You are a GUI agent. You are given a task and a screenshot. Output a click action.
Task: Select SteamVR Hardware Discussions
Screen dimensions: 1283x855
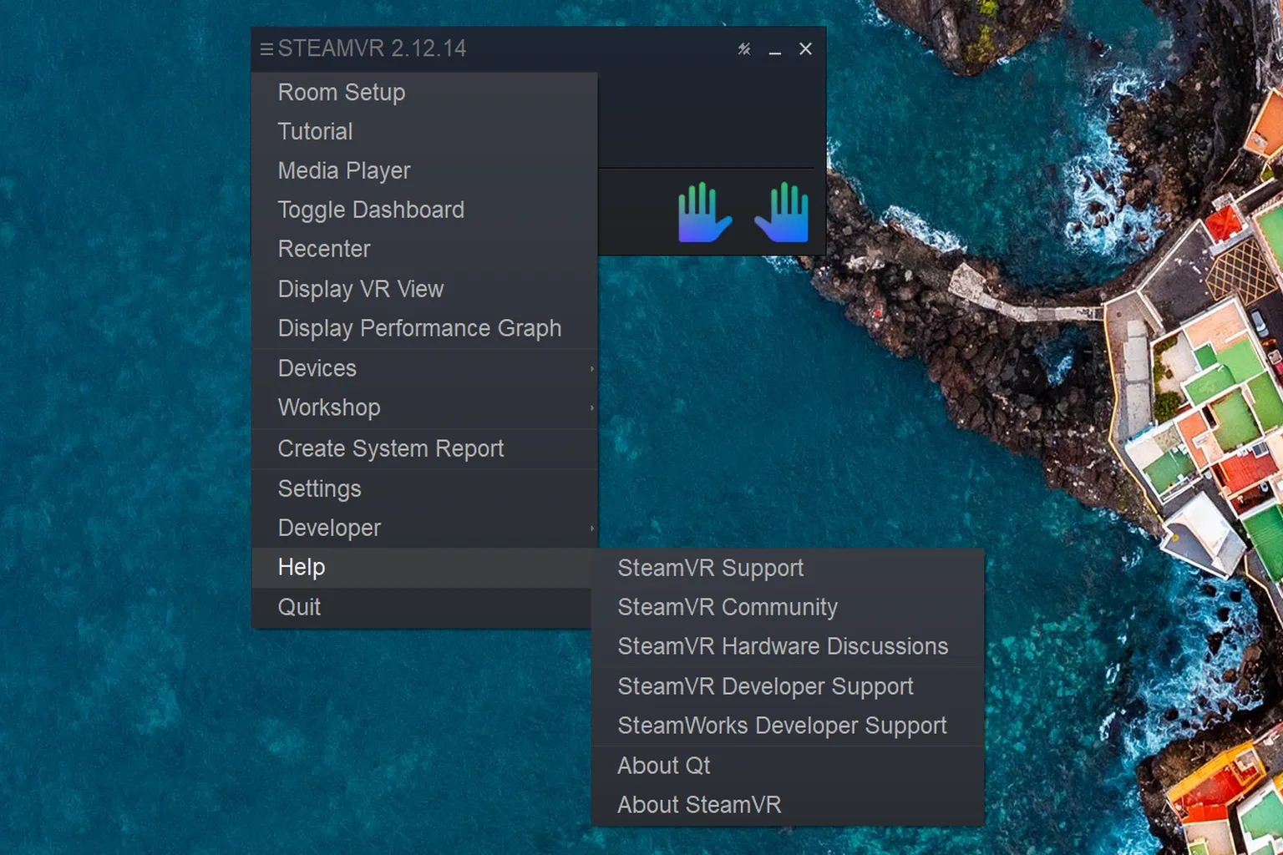point(788,646)
